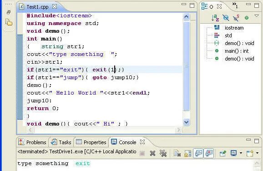Click the 'int main()' line in editor
Viewport: 263px width, 171px height.
(x=45, y=39)
